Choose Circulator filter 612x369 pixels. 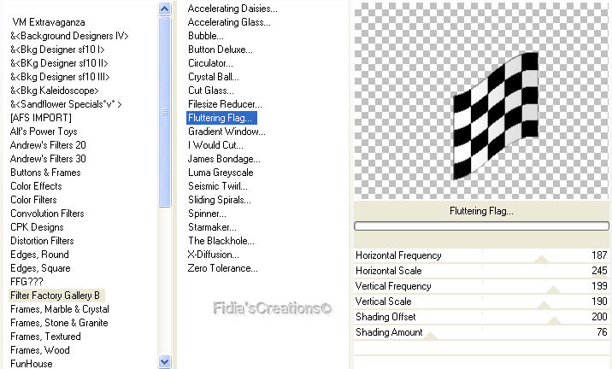coord(210,63)
